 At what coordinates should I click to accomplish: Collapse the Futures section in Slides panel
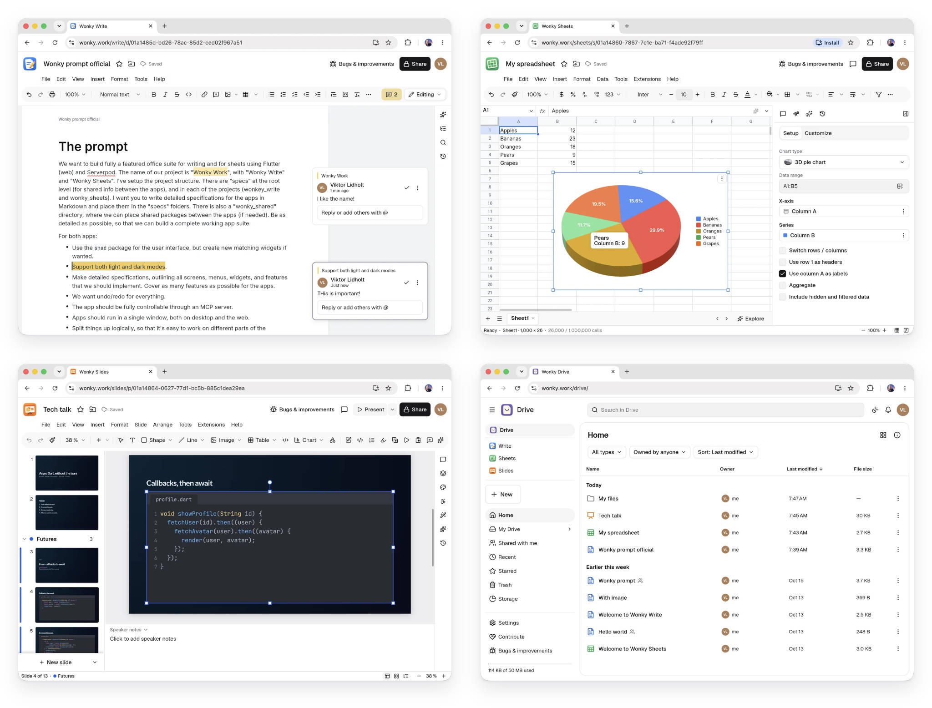25,539
